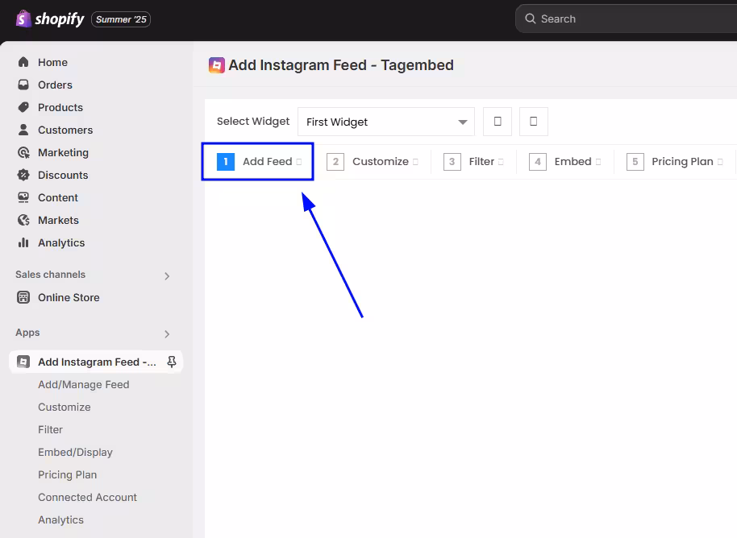Open Products section

click(60, 107)
